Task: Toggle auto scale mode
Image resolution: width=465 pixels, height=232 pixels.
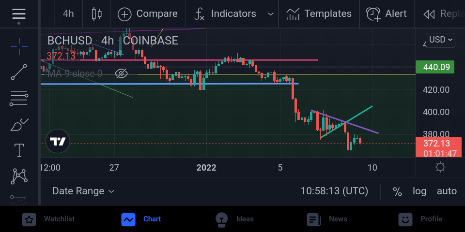Action: point(447,191)
